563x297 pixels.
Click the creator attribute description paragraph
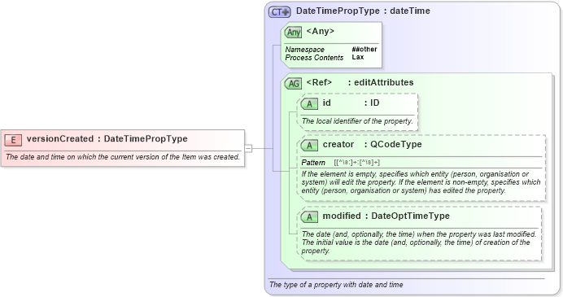coord(421,182)
